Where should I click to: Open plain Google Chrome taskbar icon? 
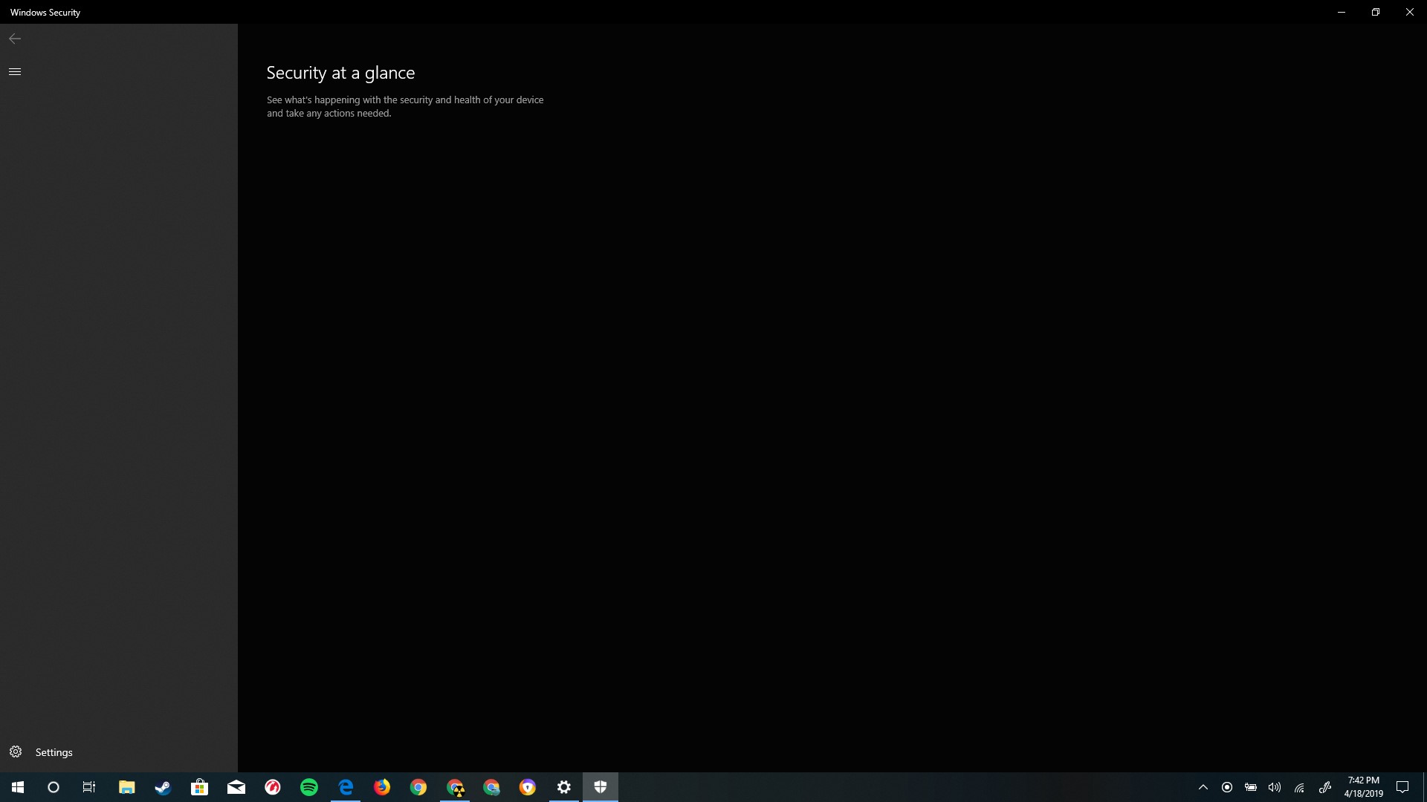pyautogui.click(x=418, y=787)
